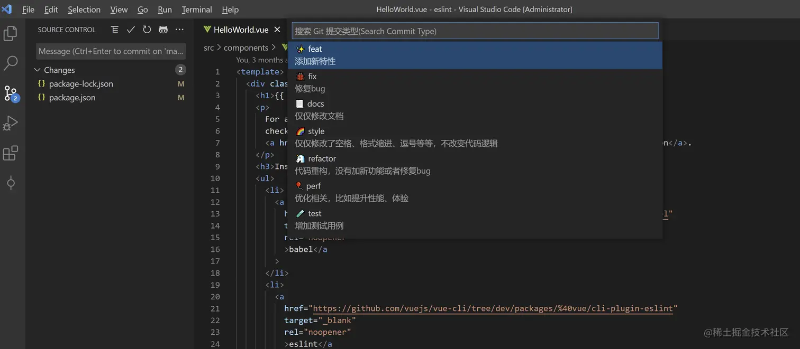The width and height of the screenshot is (800, 349).
Task: Click 'target="_blank"' on line 22
Action: click(320, 320)
